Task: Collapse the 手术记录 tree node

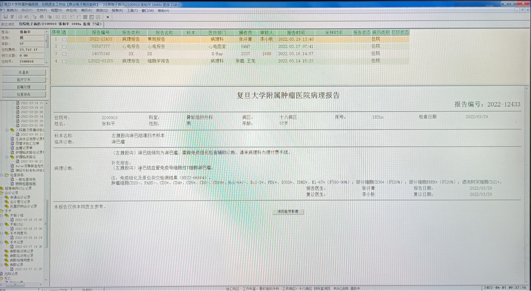Action: (2, 242)
